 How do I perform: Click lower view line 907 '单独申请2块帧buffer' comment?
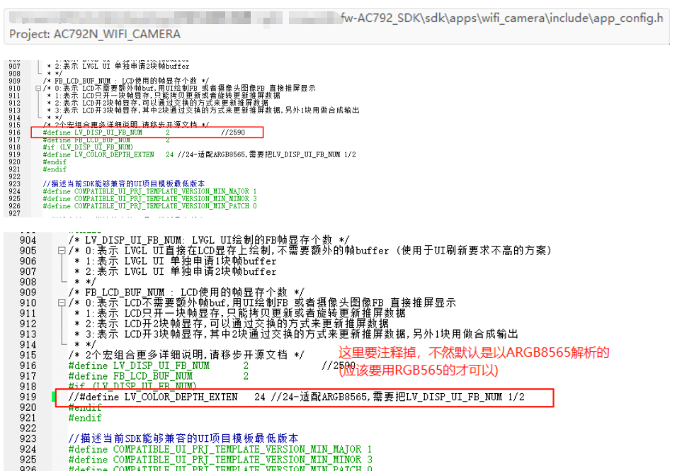(176, 271)
